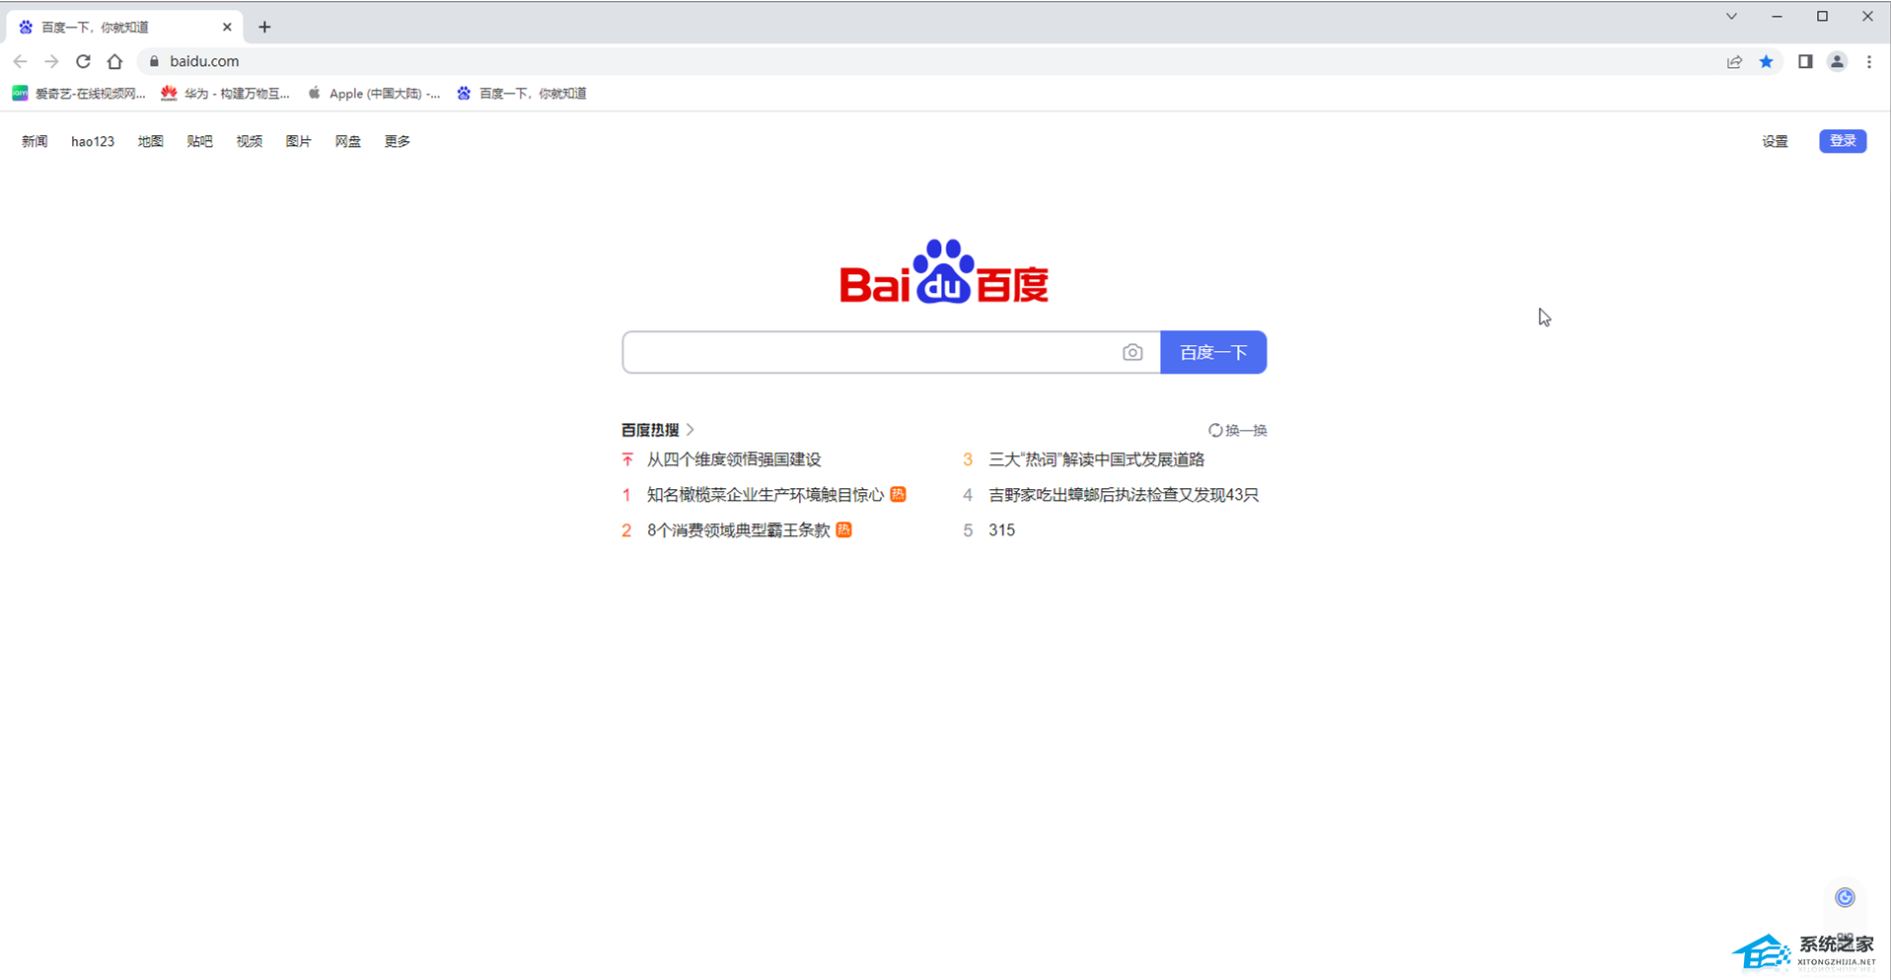This screenshot has width=1891, height=980.
Task: Open the 百度一下，你就知道 bookmark
Action: (522, 94)
